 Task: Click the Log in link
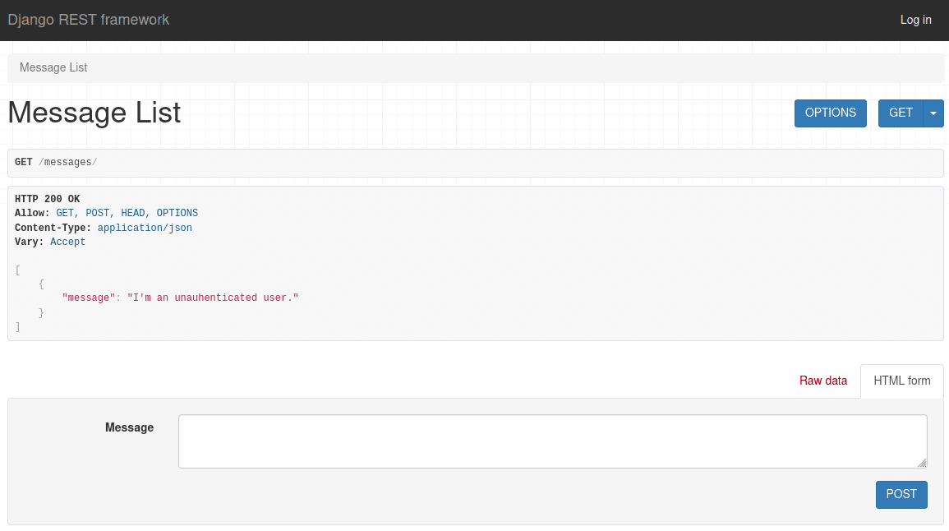pyautogui.click(x=915, y=20)
